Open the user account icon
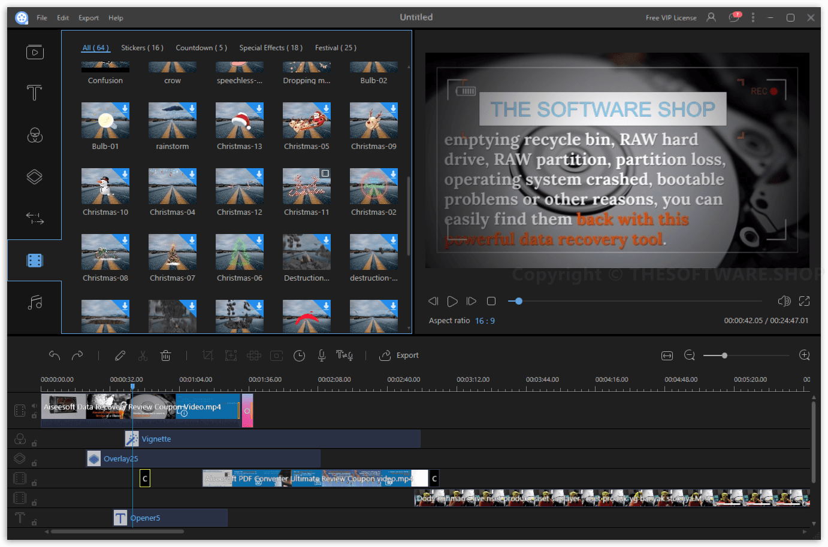The image size is (828, 547). click(711, 17)
